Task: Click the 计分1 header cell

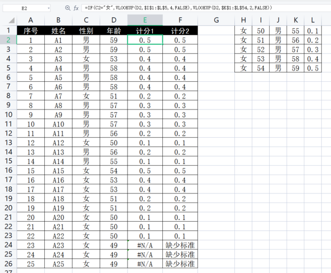Action: click(145, 30)
